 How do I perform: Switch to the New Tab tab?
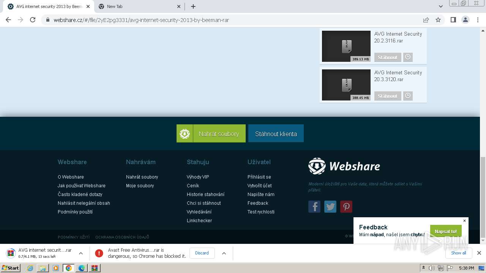pyautogui.click(x=139, y=6)
